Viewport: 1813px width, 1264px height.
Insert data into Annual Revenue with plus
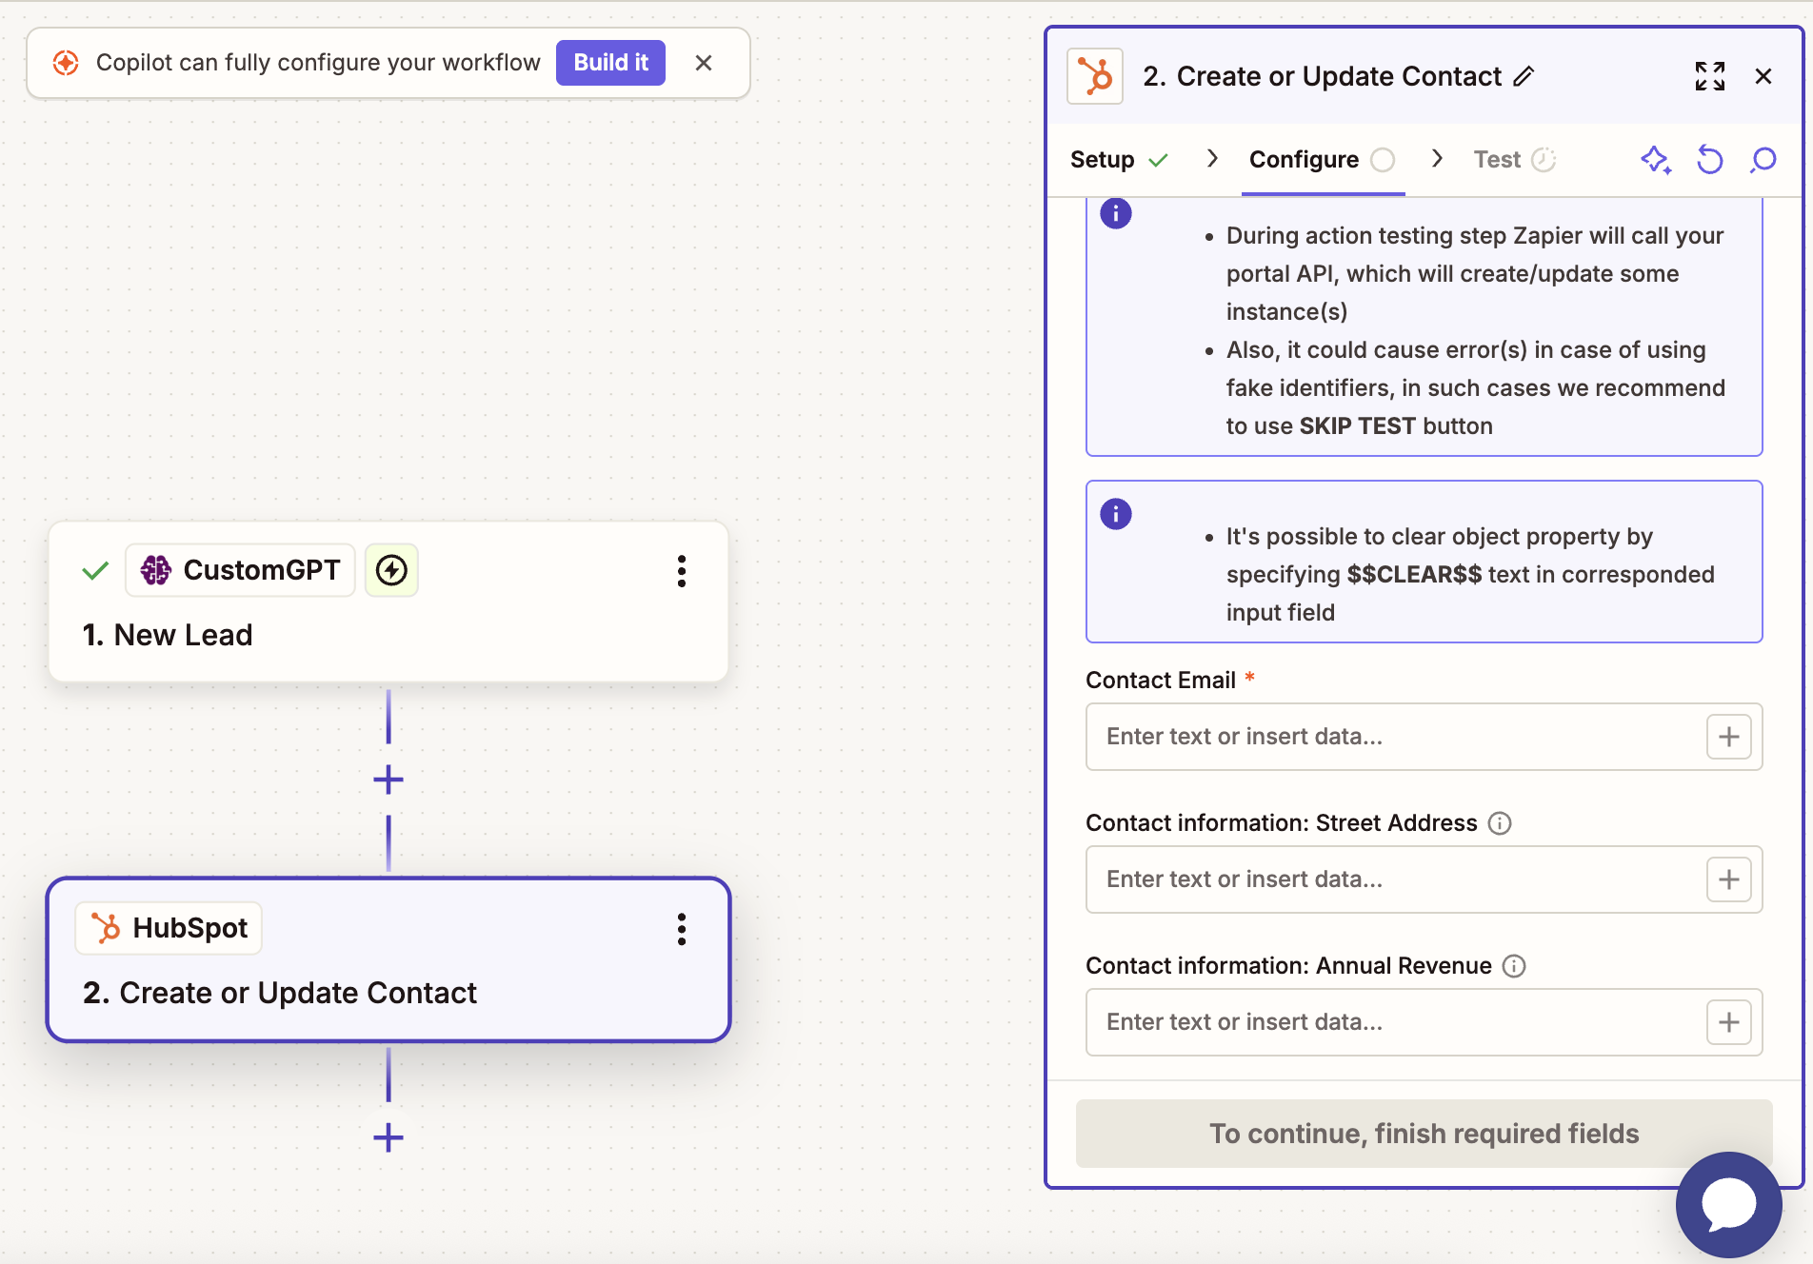coord(1729,1022)
